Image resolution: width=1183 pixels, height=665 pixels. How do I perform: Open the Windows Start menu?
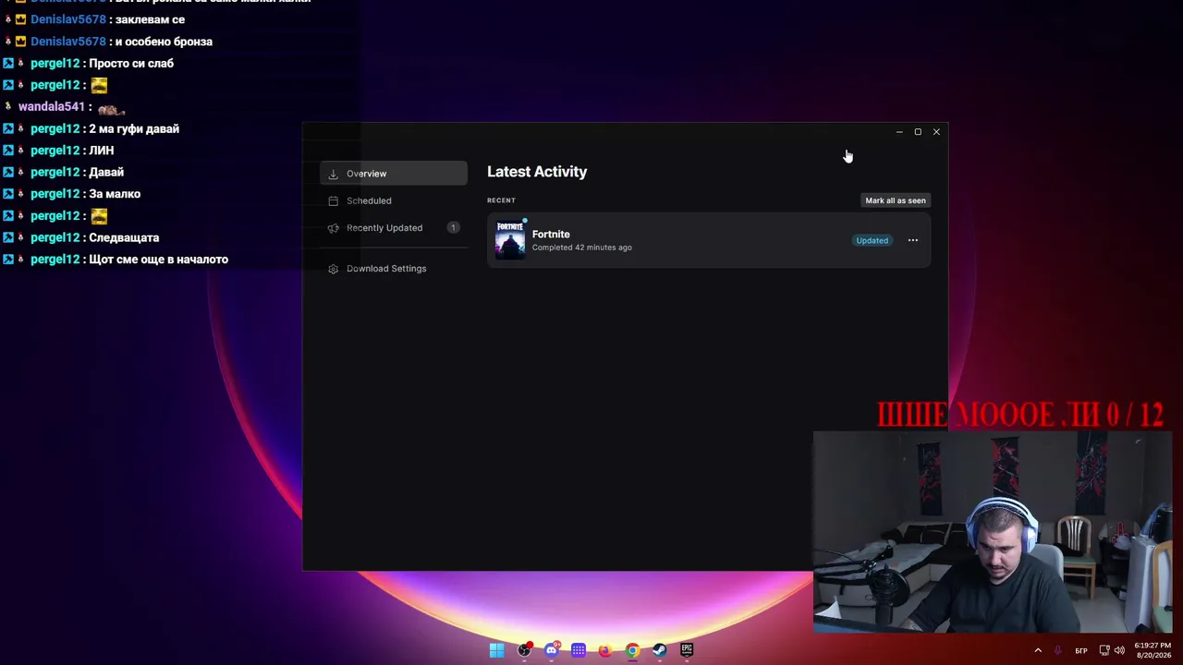click(x=497, y=650)
